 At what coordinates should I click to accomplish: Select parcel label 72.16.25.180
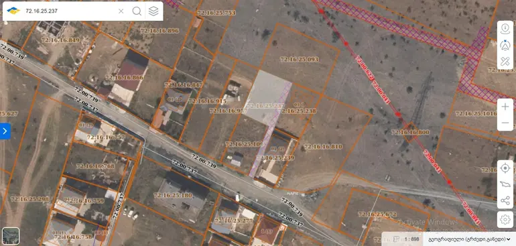click(173, 195)
